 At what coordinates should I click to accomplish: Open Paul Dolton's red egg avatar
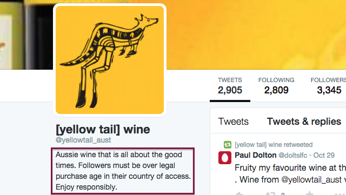coord(225,158)
